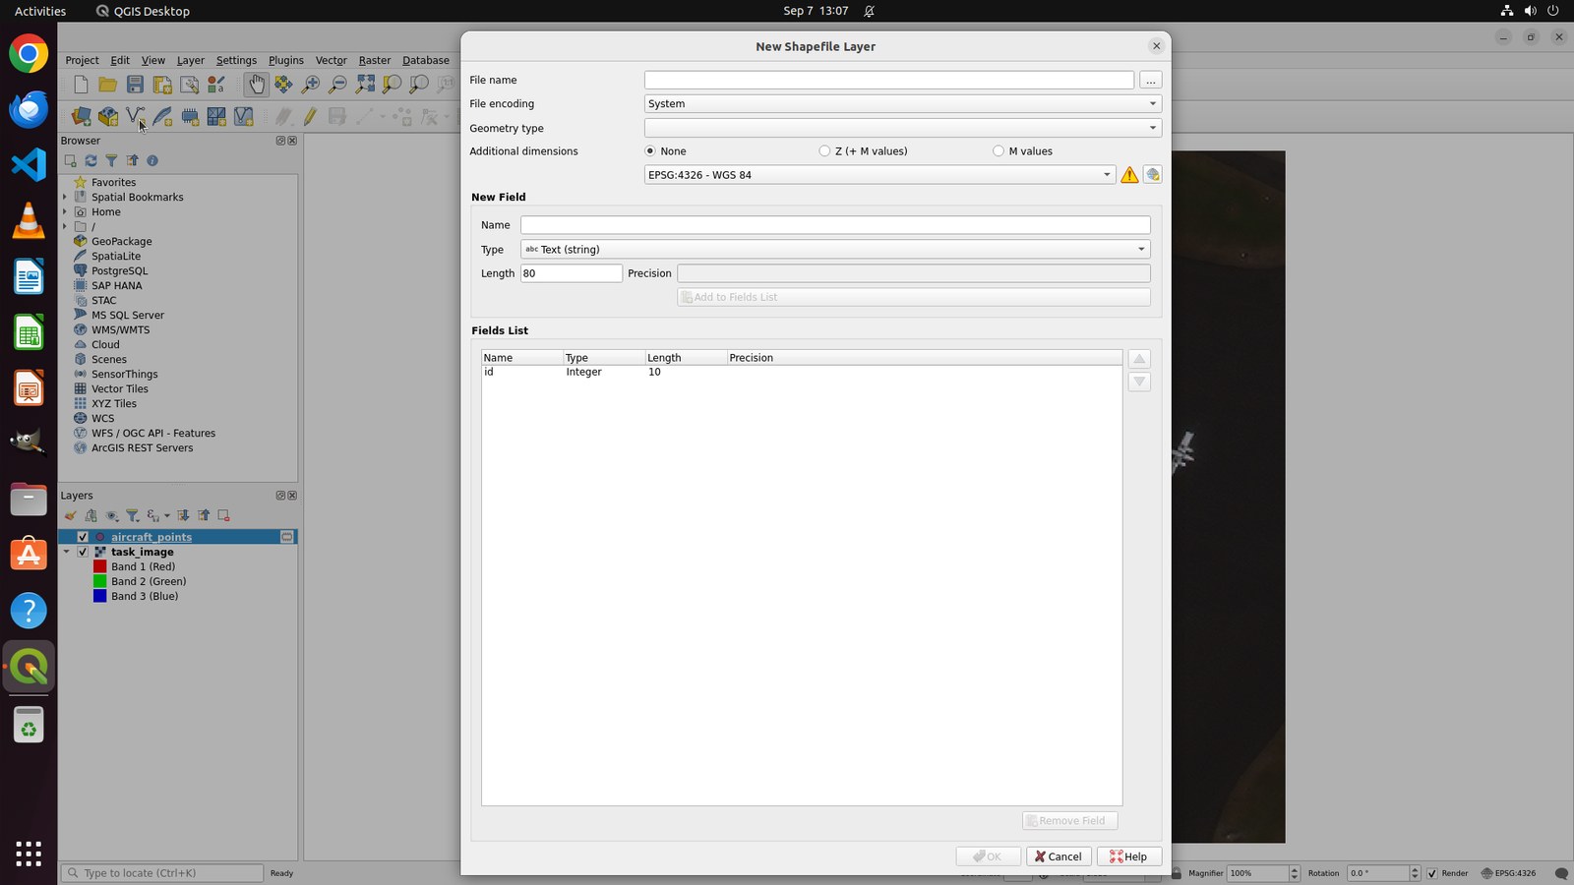
Task: Click the new field Name input
Action: click(x=835, y=225)
